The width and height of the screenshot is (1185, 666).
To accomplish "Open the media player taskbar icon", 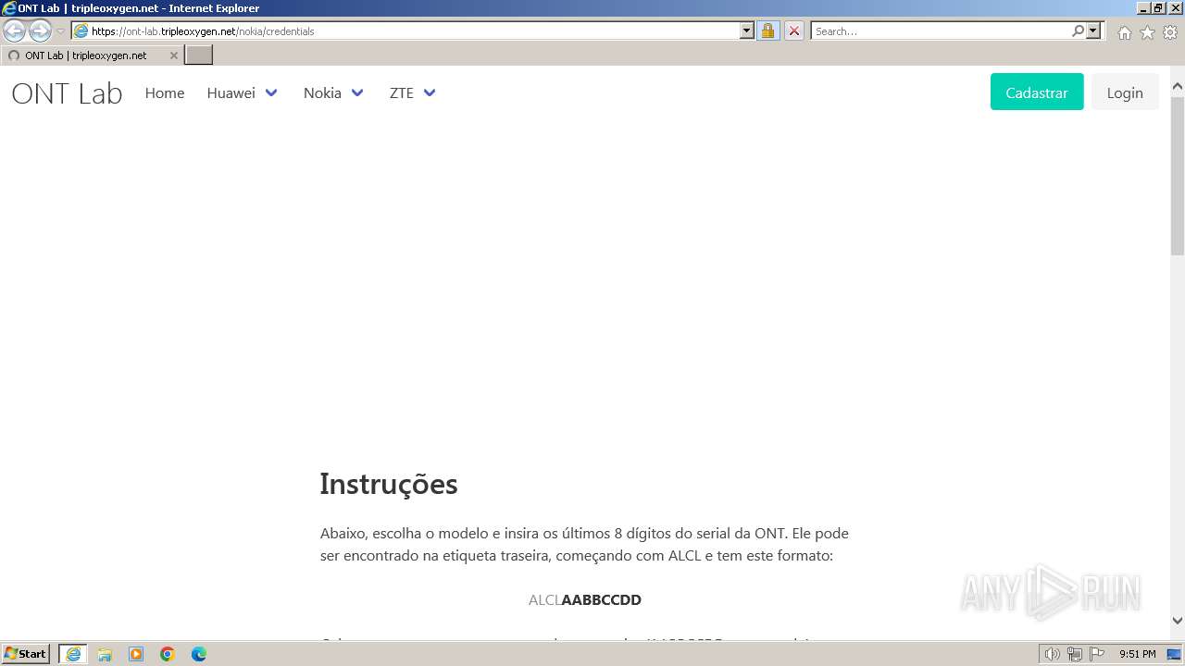I will tap(136, 654).
